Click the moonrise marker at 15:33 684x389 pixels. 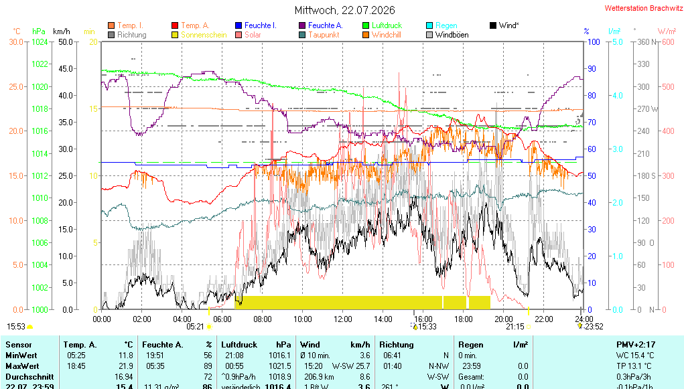(415, 326)
